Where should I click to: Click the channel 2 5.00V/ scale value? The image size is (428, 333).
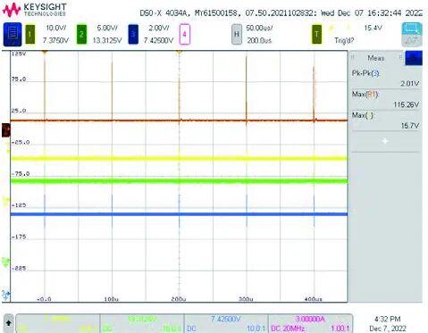click(x=107, y=28)
